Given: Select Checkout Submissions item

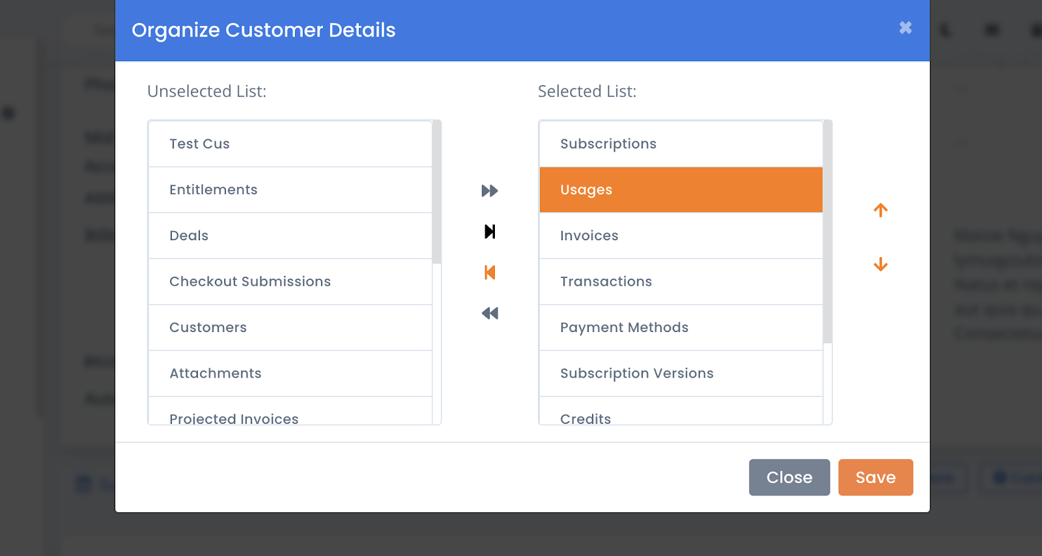Looking at the screenshot, I should tap(290, 281).
